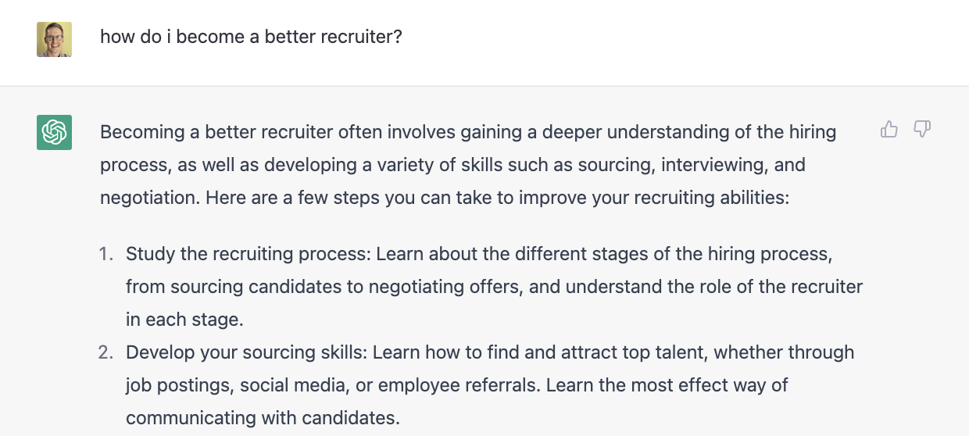Image resolution: width=969 pixels, height=436 pixels.
Task: Click the prompt 'how do i become a better recruiter?'
Action: point(251,36)
